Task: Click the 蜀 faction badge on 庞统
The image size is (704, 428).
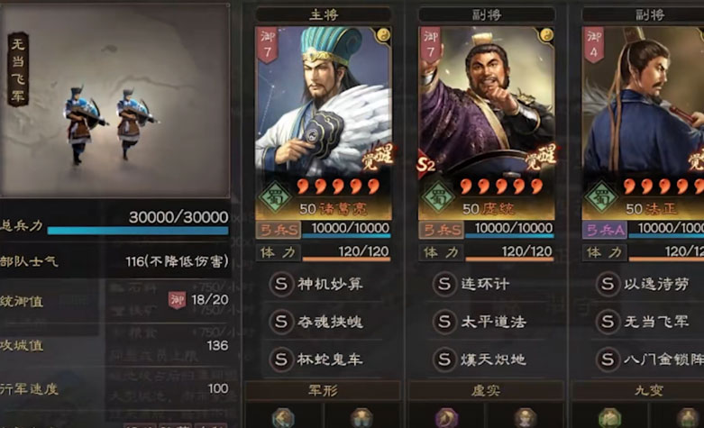Action: [437, 197]
